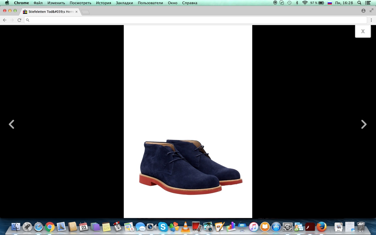Go to the next product image

364,125
